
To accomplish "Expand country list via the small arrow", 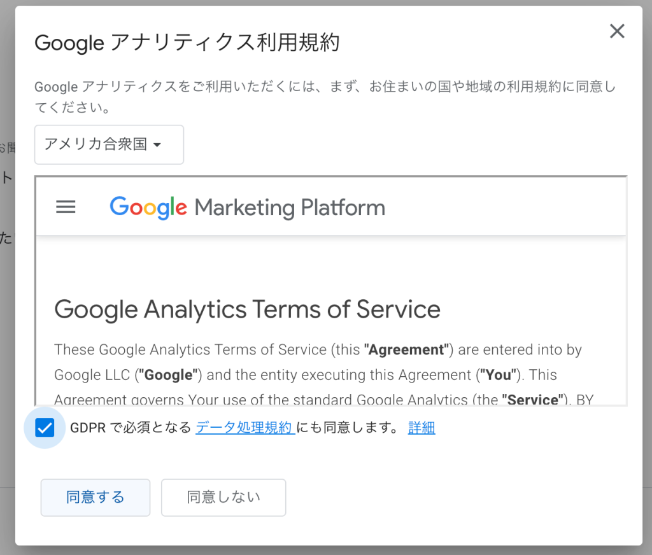I will pos(157,144).
